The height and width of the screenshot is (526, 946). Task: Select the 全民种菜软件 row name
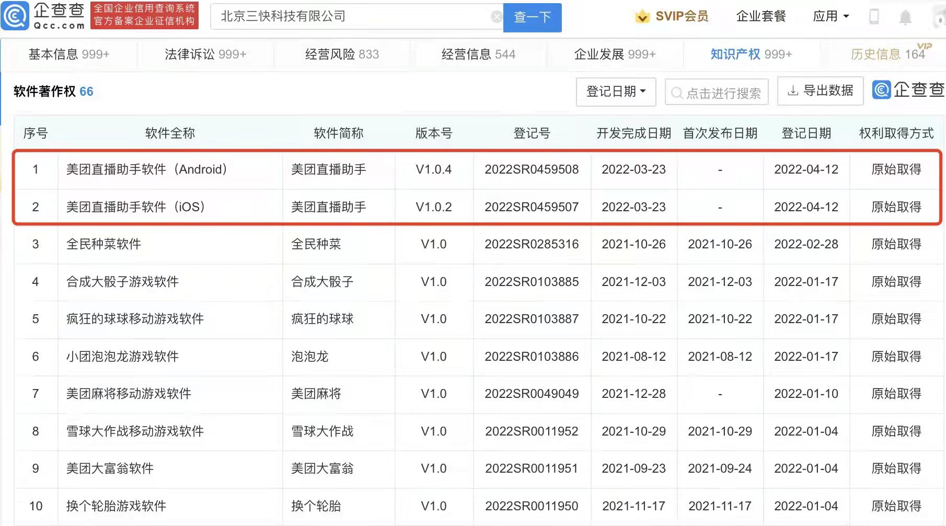click(x=103, y=244)
